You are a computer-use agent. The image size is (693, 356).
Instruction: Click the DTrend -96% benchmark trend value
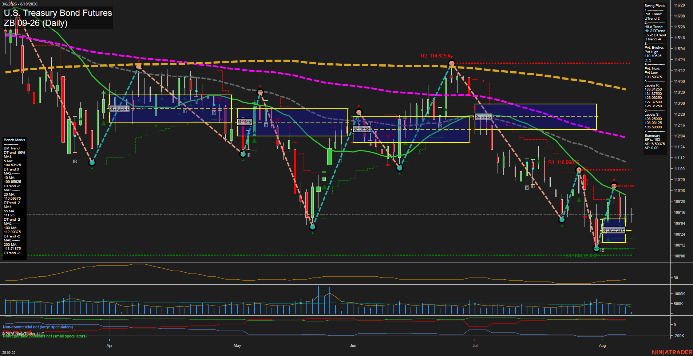[15, 152]
